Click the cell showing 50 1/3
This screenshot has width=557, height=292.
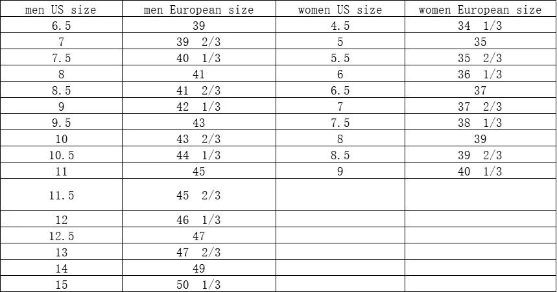198,284
